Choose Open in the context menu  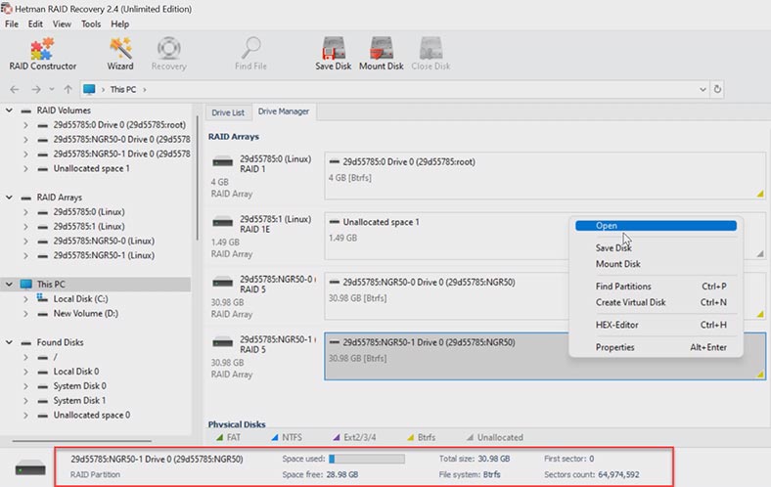point(656,226)
